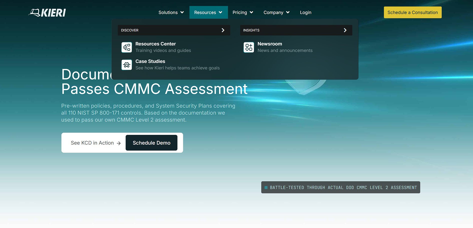Open the Case Studies icon

[x=127, y=65]
